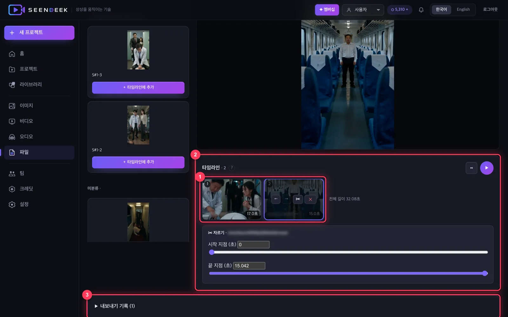The width and height of the screenshot is (508, 317).
Task: Move clip 2 left with arrow icon
Action: pos(276,199)
